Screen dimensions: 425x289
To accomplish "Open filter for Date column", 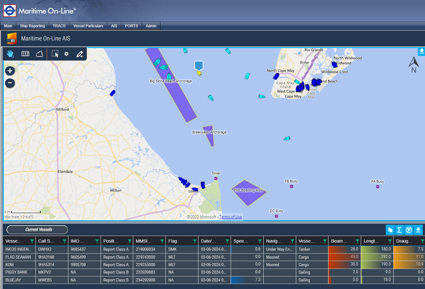I will 228,241.
